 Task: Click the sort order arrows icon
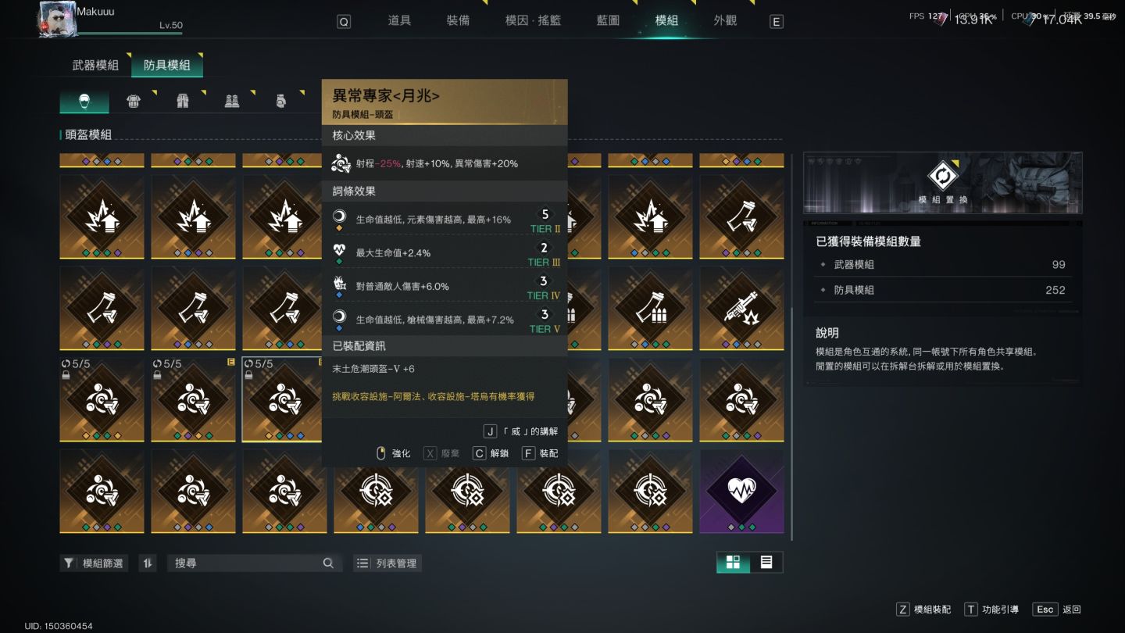(x=148, y=563)
